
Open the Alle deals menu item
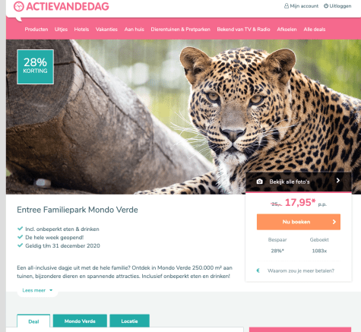[x=315, y=30]
